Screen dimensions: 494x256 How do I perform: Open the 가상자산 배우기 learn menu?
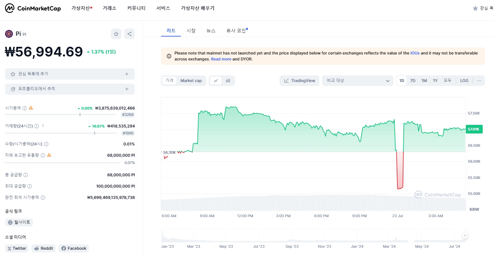198,8
